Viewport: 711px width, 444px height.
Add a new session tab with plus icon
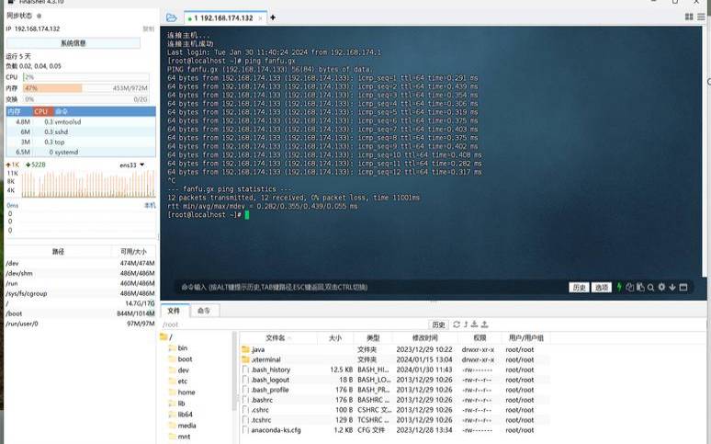(273, 17)
